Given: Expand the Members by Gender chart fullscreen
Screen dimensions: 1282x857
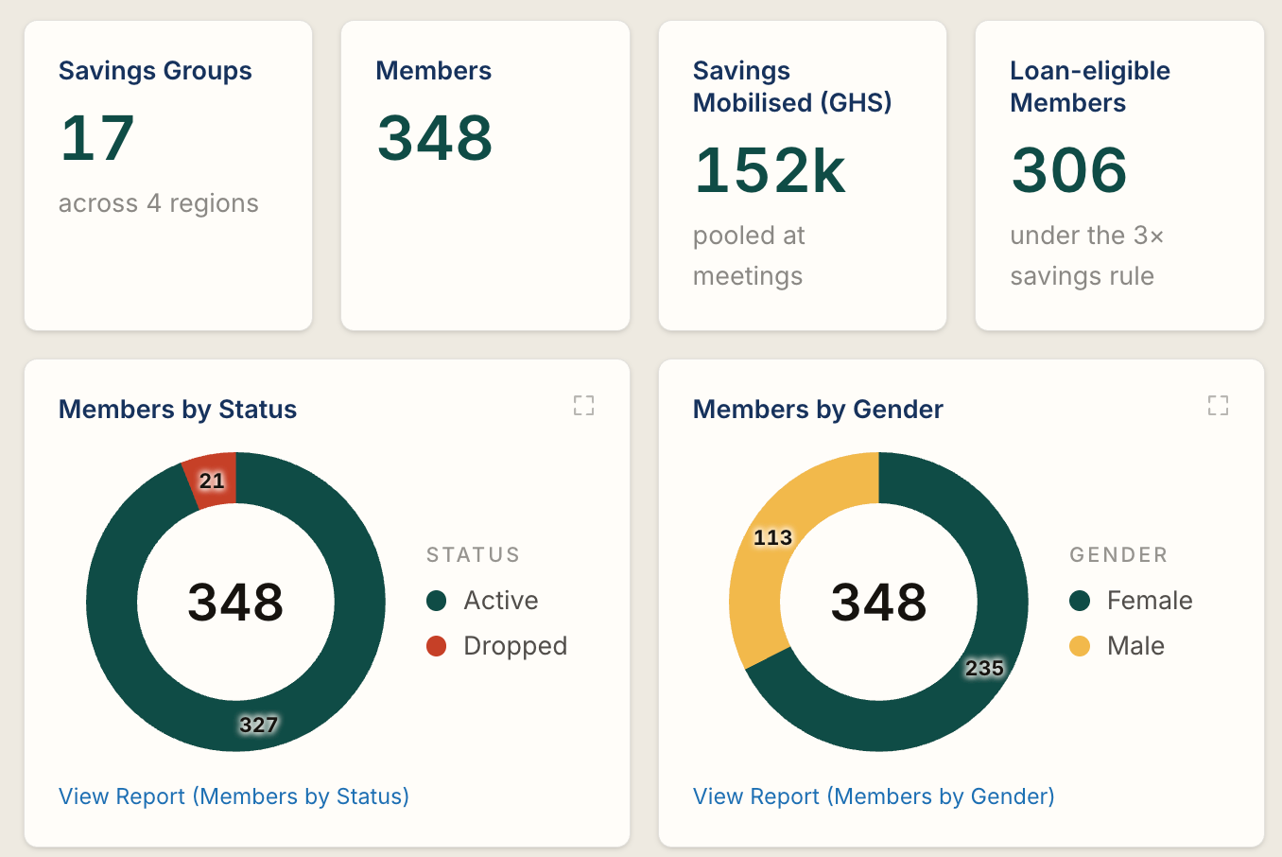Looking at the screenshot, I should [1219, 406].
